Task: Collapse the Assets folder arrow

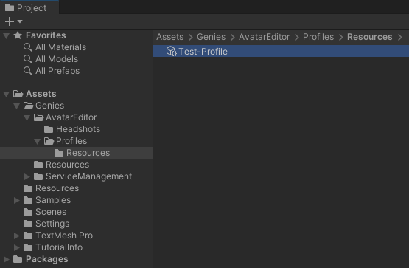Action: [6, 94]
